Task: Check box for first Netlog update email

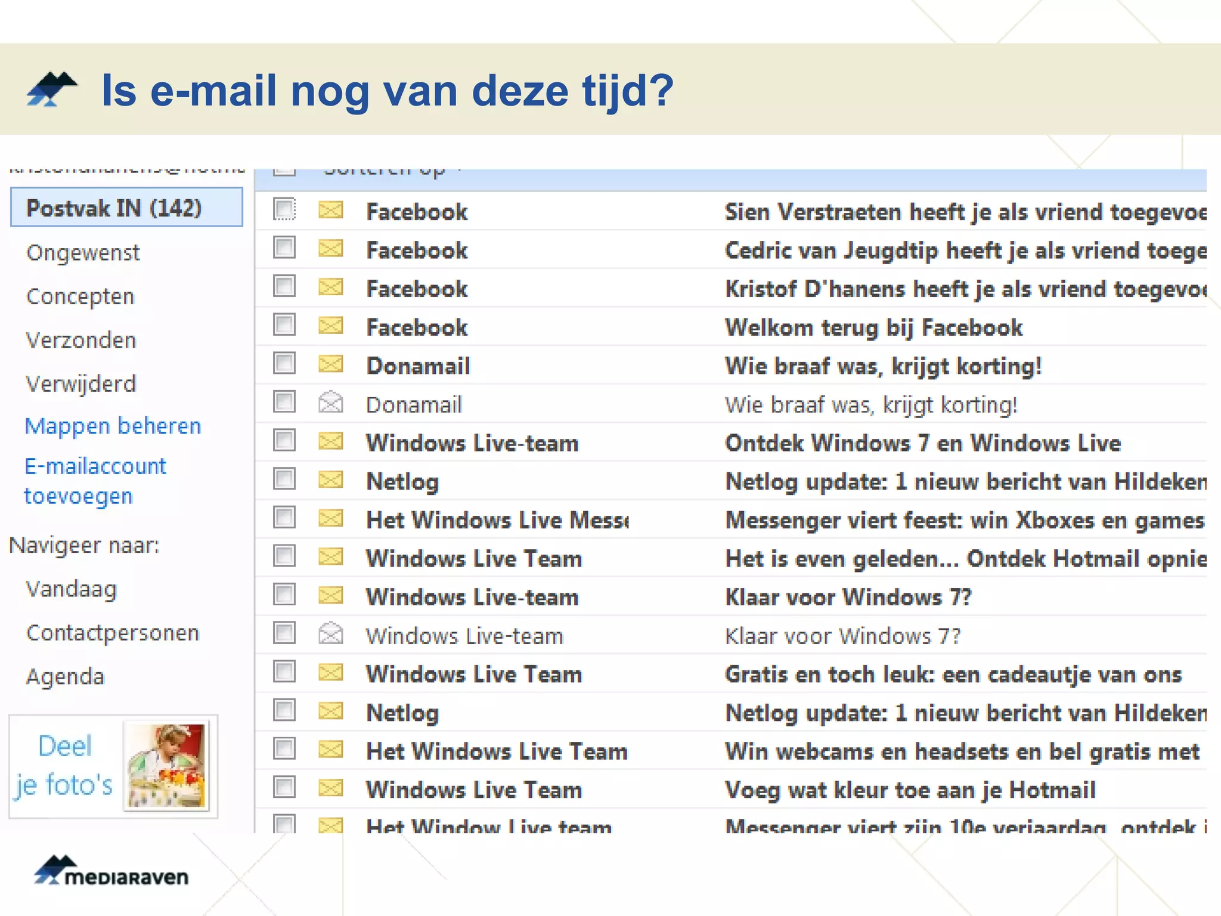Action: click(x=284, y=479)
